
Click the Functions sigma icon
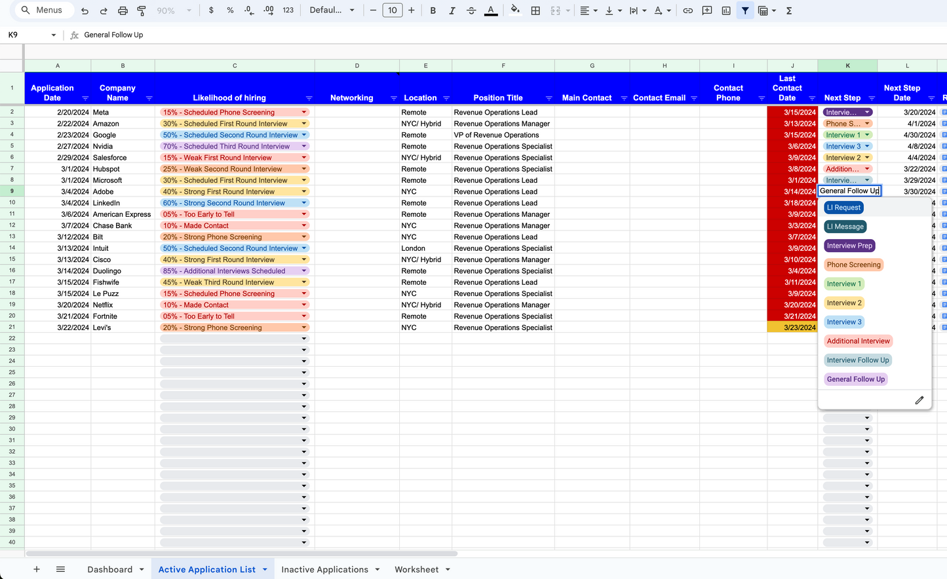click(x=789, y=10)
